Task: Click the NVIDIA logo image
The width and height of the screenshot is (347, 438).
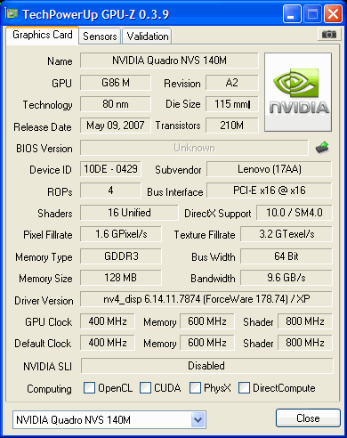Action: (x=298, y=93)
